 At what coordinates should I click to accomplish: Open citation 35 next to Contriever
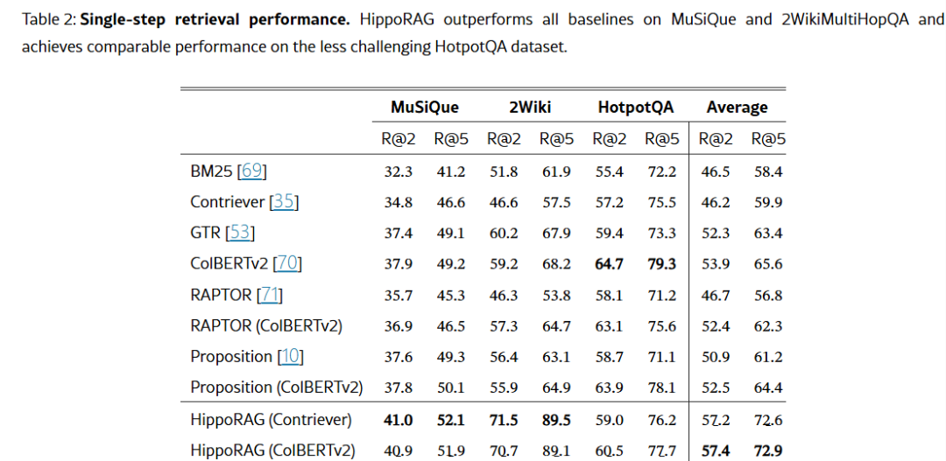[284, 202]
